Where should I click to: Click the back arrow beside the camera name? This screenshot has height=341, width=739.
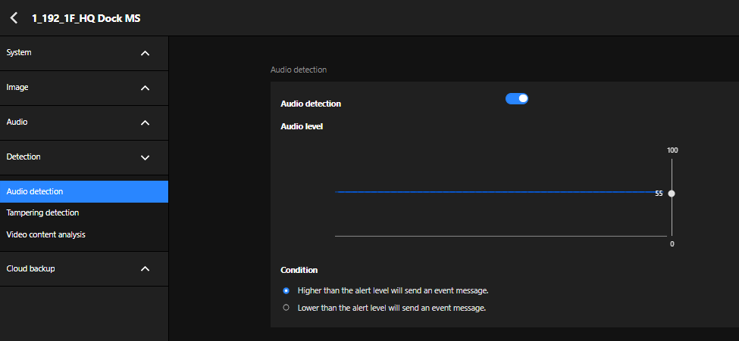click(14, 18)
